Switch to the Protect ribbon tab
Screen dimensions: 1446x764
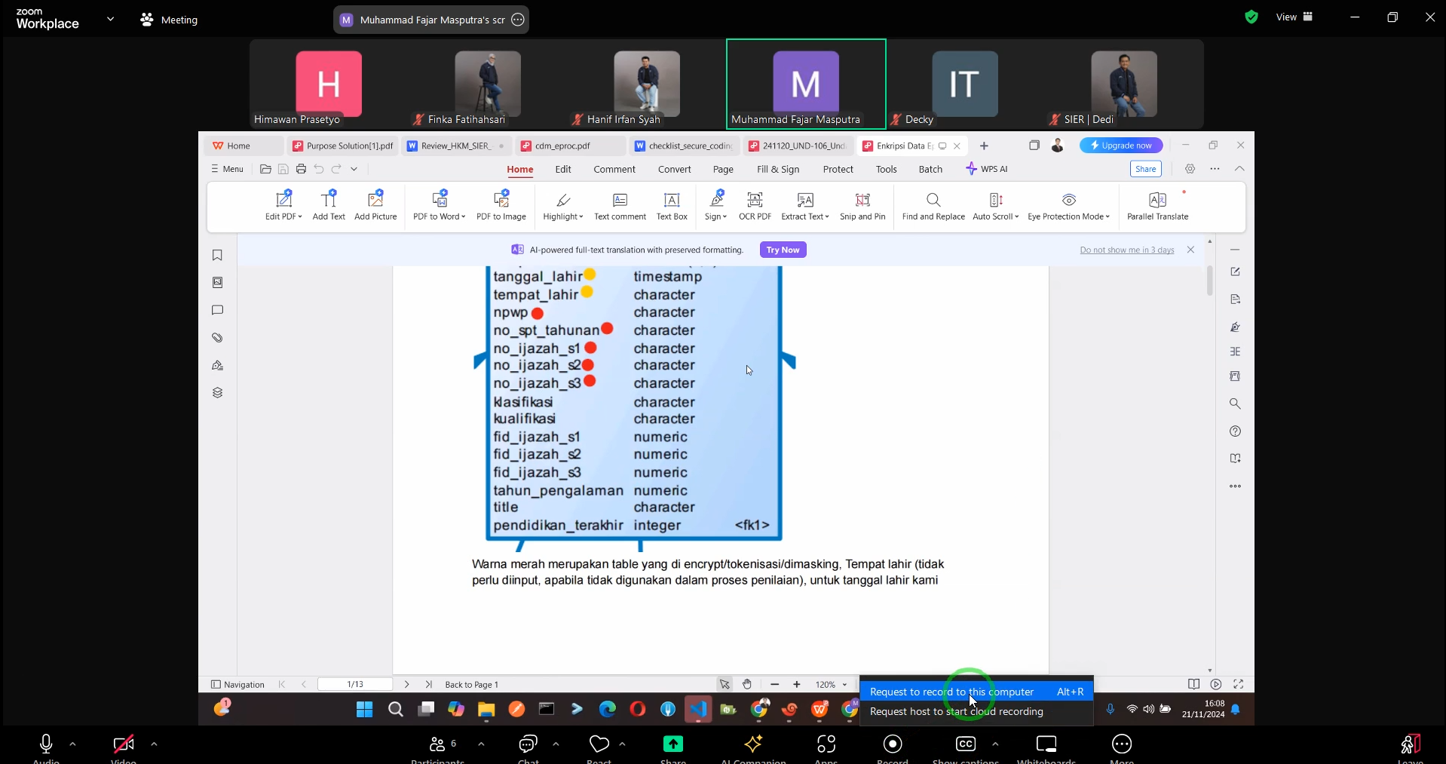[x=838, y=170]
